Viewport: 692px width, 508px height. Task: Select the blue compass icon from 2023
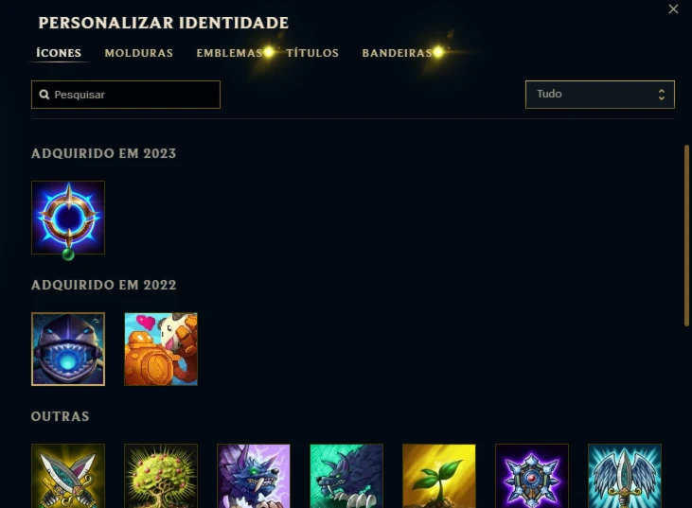68,218
